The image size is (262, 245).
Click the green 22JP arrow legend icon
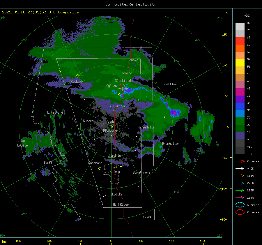[240, 190]
